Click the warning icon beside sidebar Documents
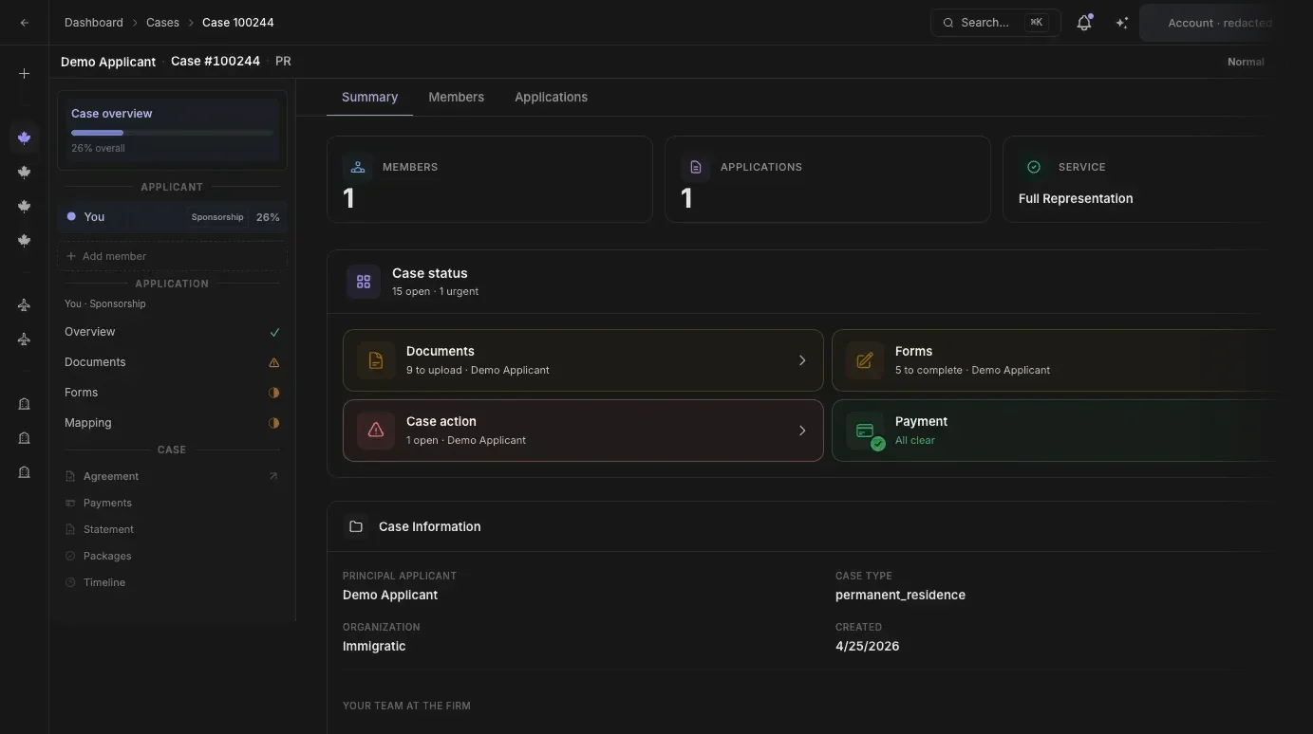 [x=274, y=362]
